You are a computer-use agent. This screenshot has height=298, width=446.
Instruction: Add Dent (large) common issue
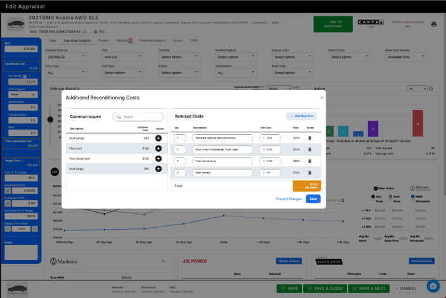(x=158, y=169)
